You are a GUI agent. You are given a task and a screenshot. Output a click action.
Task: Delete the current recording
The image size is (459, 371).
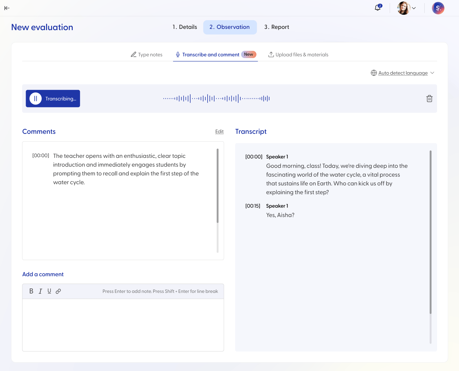429,99
